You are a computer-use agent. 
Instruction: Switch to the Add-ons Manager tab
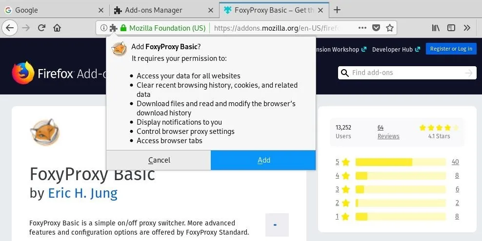(164, 10)
